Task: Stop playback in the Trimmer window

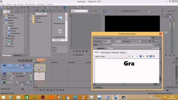Action: 86,51
